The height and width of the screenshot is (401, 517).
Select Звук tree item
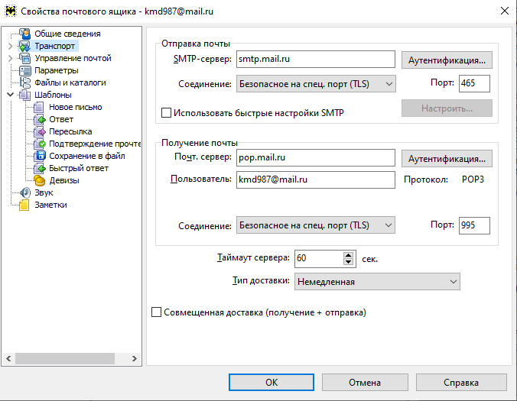click(x=44, y=192)
